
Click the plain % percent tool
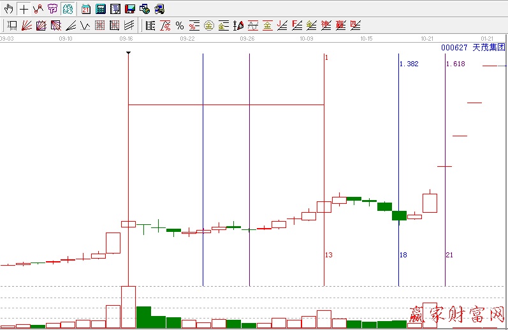click(180, 25)
